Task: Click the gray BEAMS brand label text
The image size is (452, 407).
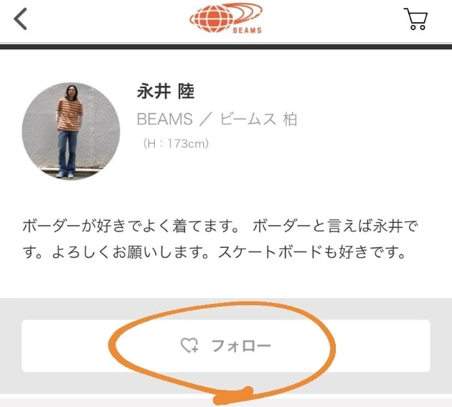Action: (x=164, y=119)
